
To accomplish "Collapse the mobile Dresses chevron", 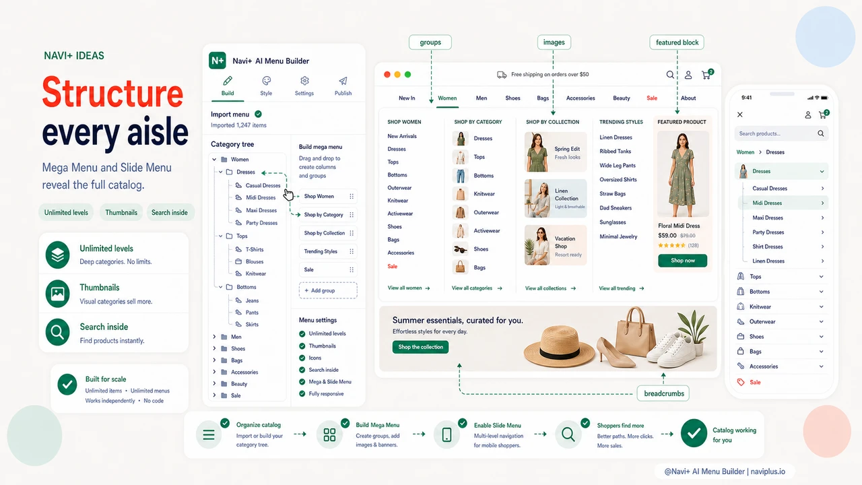I will click(822, 172).
